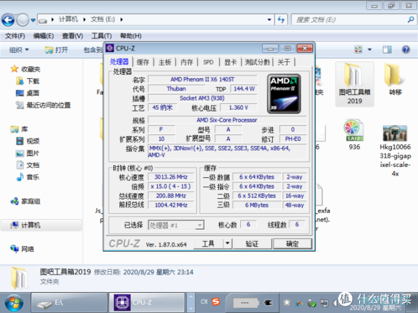
Task: Expand the arrow beside CPU-Z 工具 button
Action: coord(227,244)
